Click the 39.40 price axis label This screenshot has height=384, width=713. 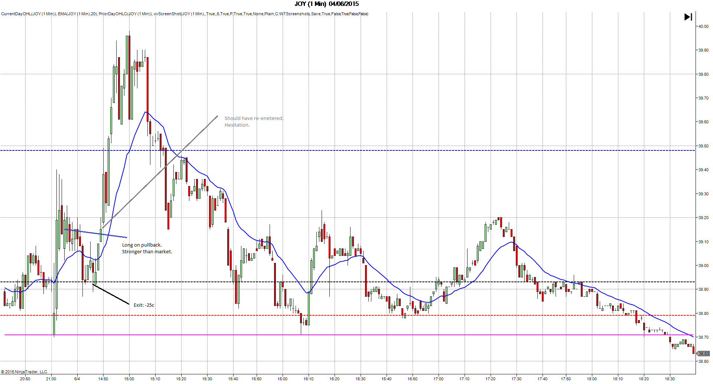coord(703,170)
